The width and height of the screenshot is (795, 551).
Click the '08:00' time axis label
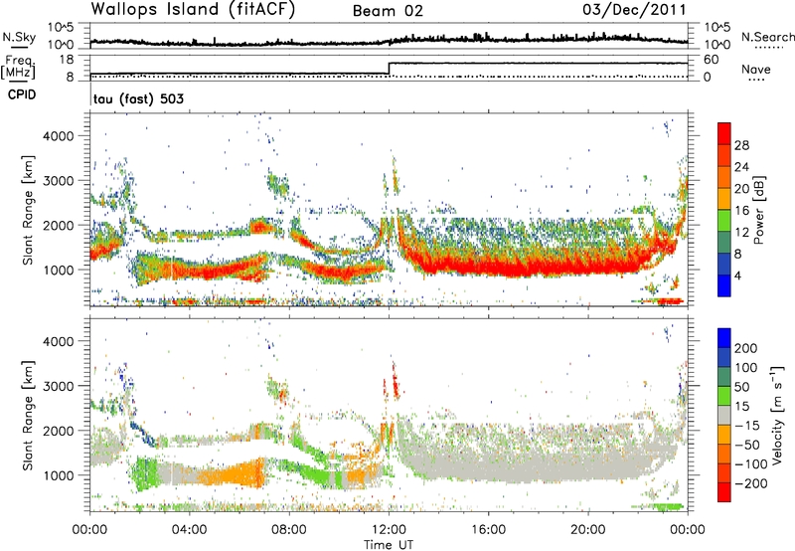tap(289, 530)
